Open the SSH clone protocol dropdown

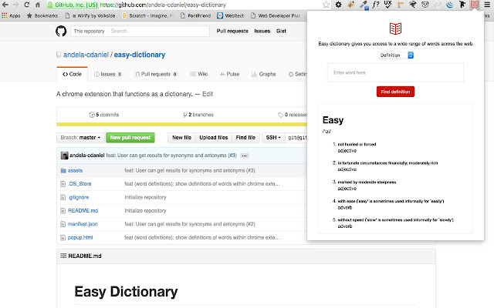point(273,138)
